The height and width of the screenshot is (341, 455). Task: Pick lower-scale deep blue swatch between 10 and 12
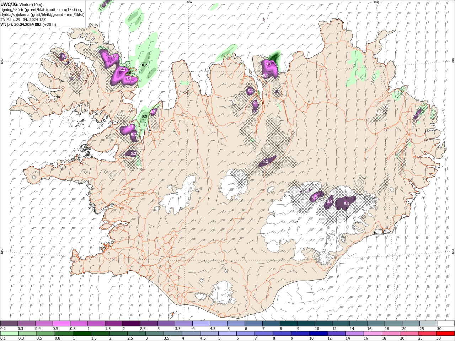318,334
